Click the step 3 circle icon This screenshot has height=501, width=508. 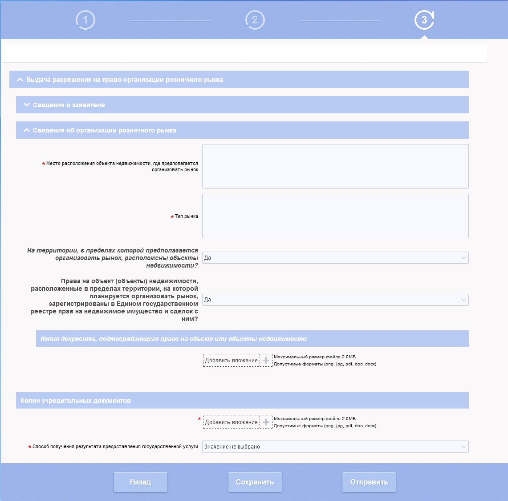point(424,20)
